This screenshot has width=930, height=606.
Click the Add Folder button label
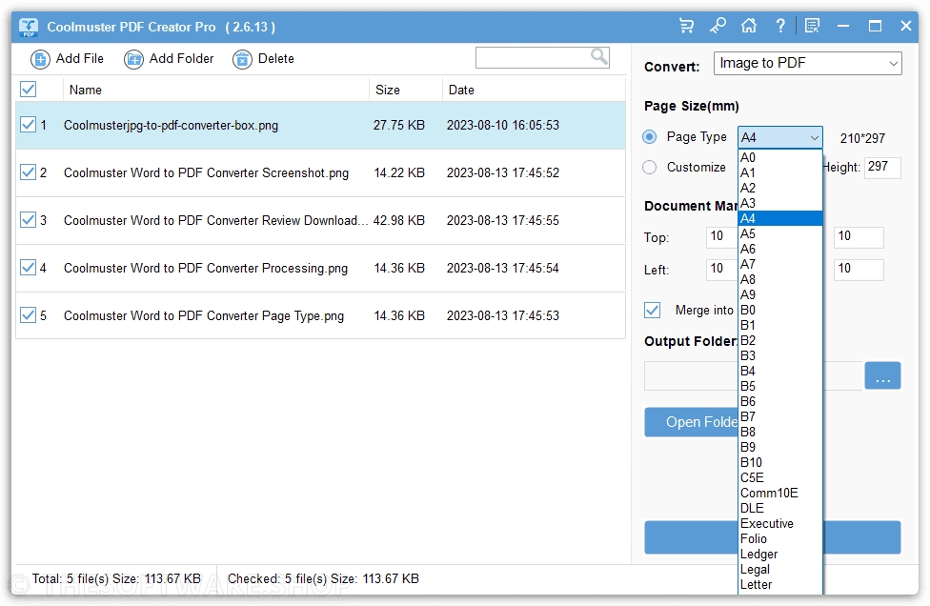[181, 59]
